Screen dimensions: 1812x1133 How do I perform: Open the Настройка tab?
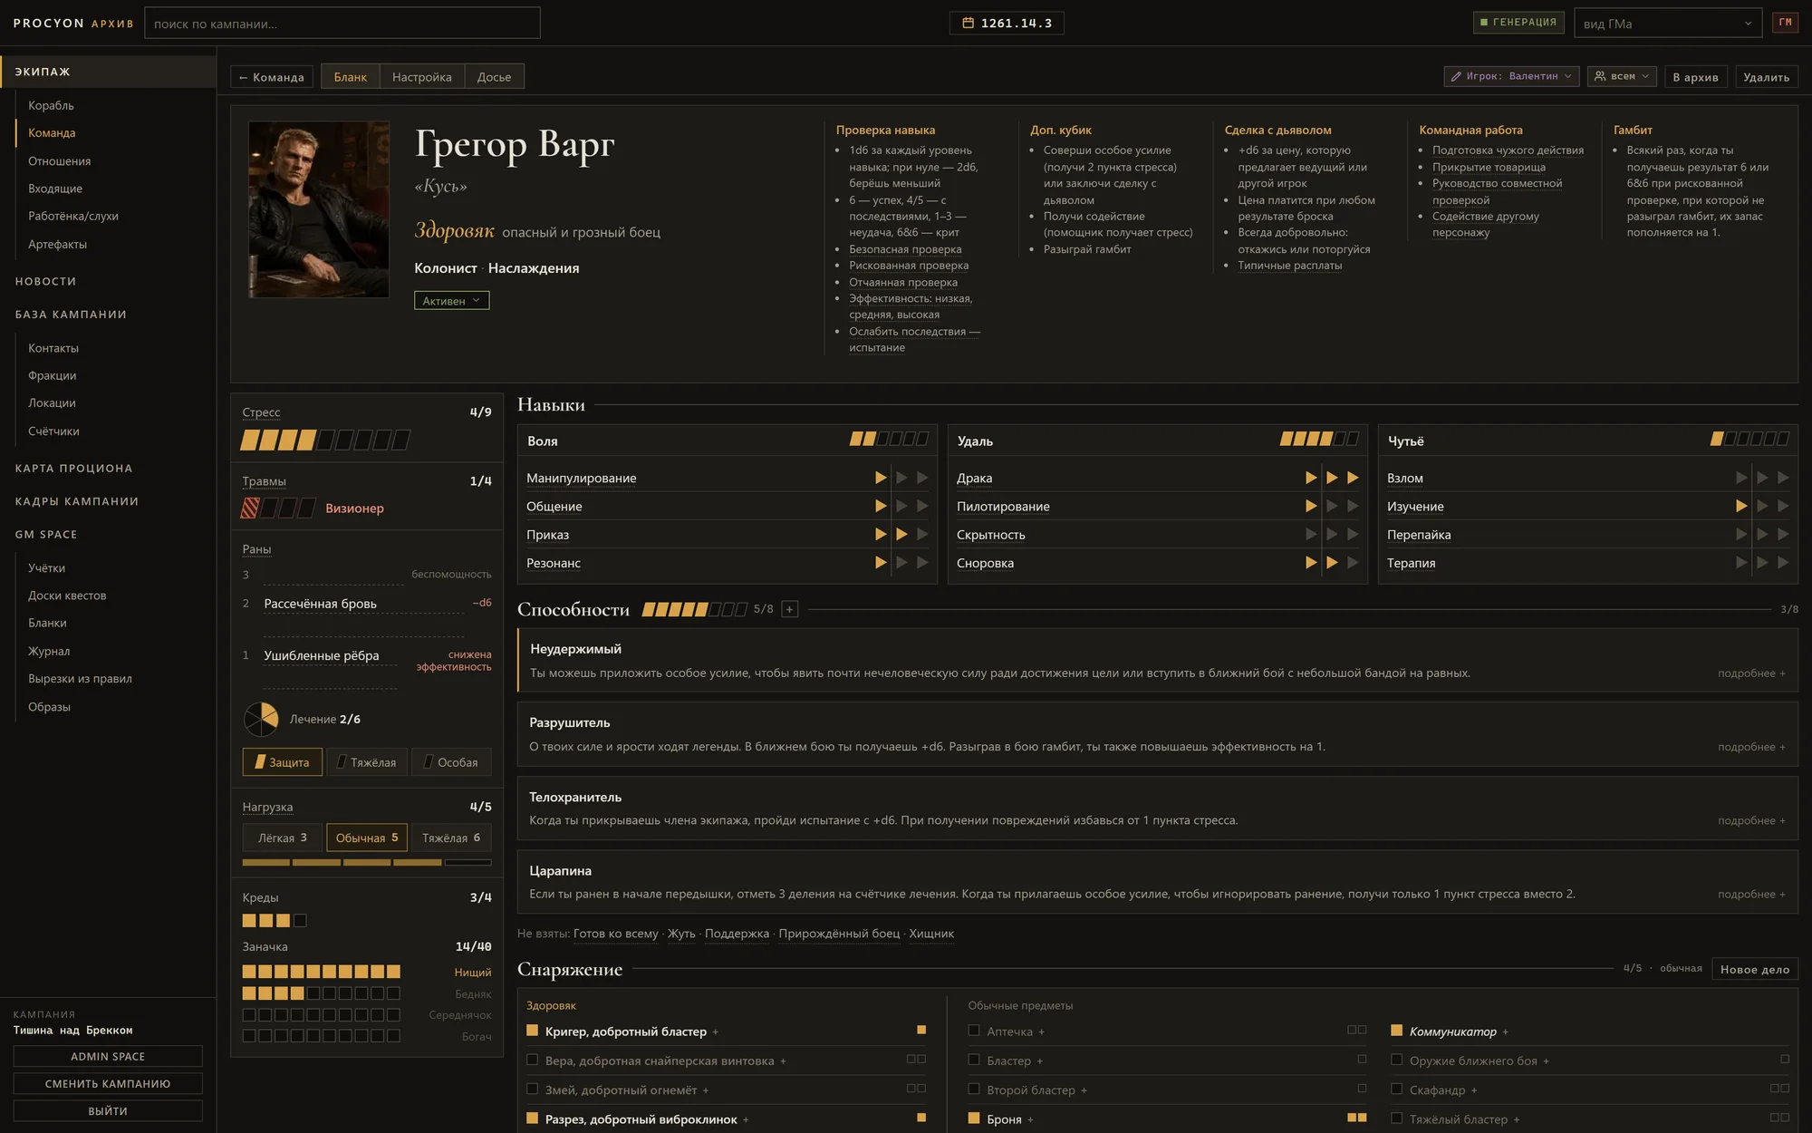pos(421,76)
